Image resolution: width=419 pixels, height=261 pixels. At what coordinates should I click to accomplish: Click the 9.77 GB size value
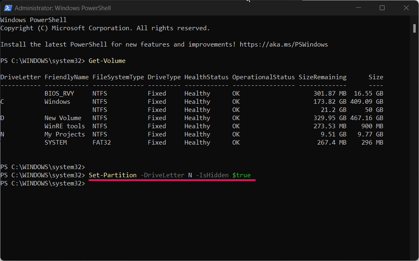(x=370, y=134)
